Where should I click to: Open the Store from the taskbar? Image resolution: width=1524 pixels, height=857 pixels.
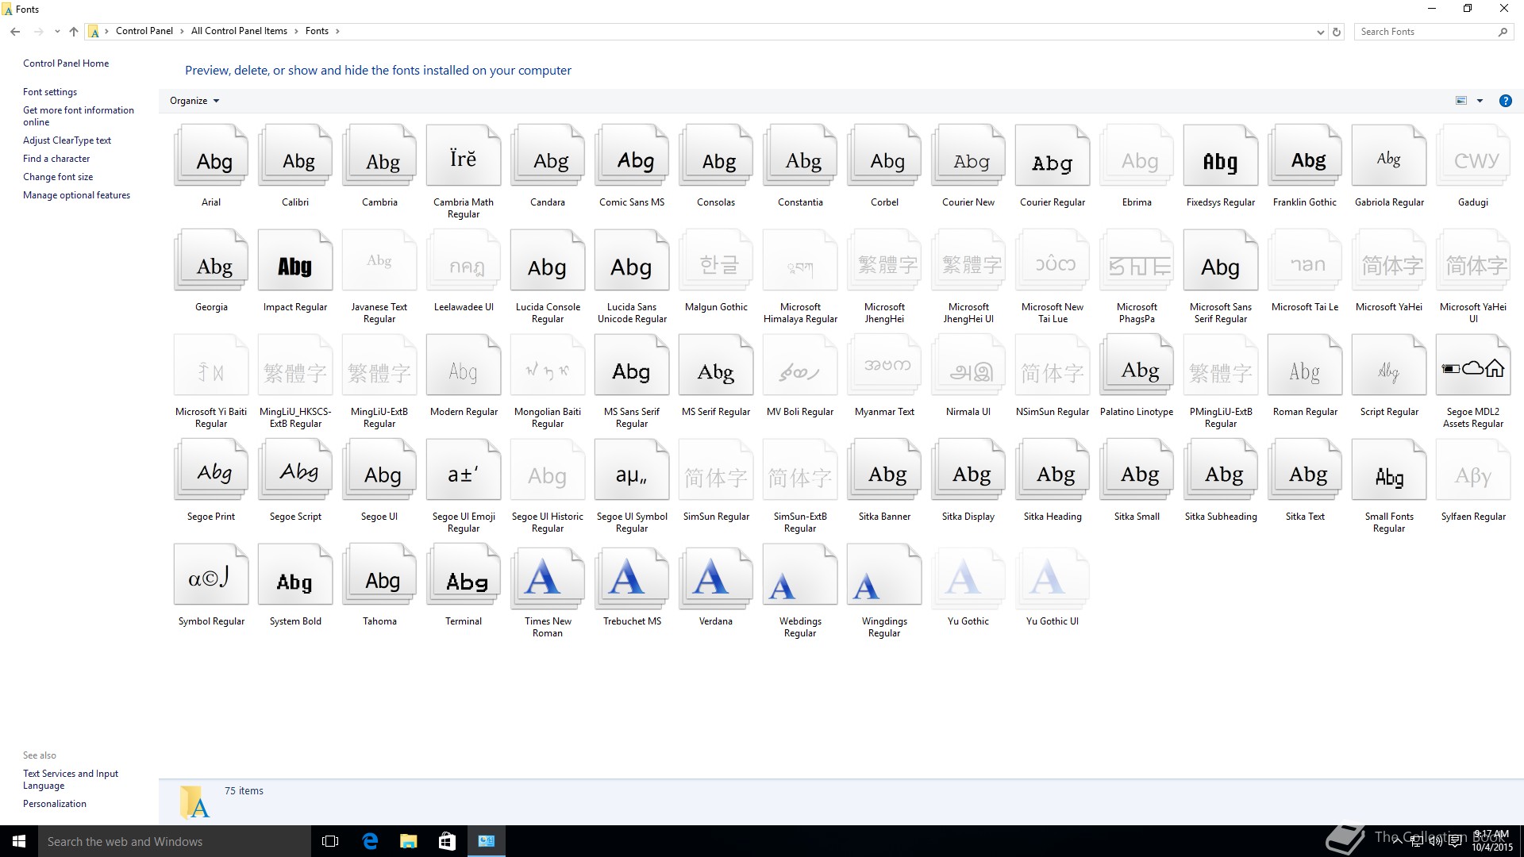(447, 841)
